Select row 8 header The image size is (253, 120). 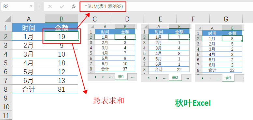tap(6, 89)
